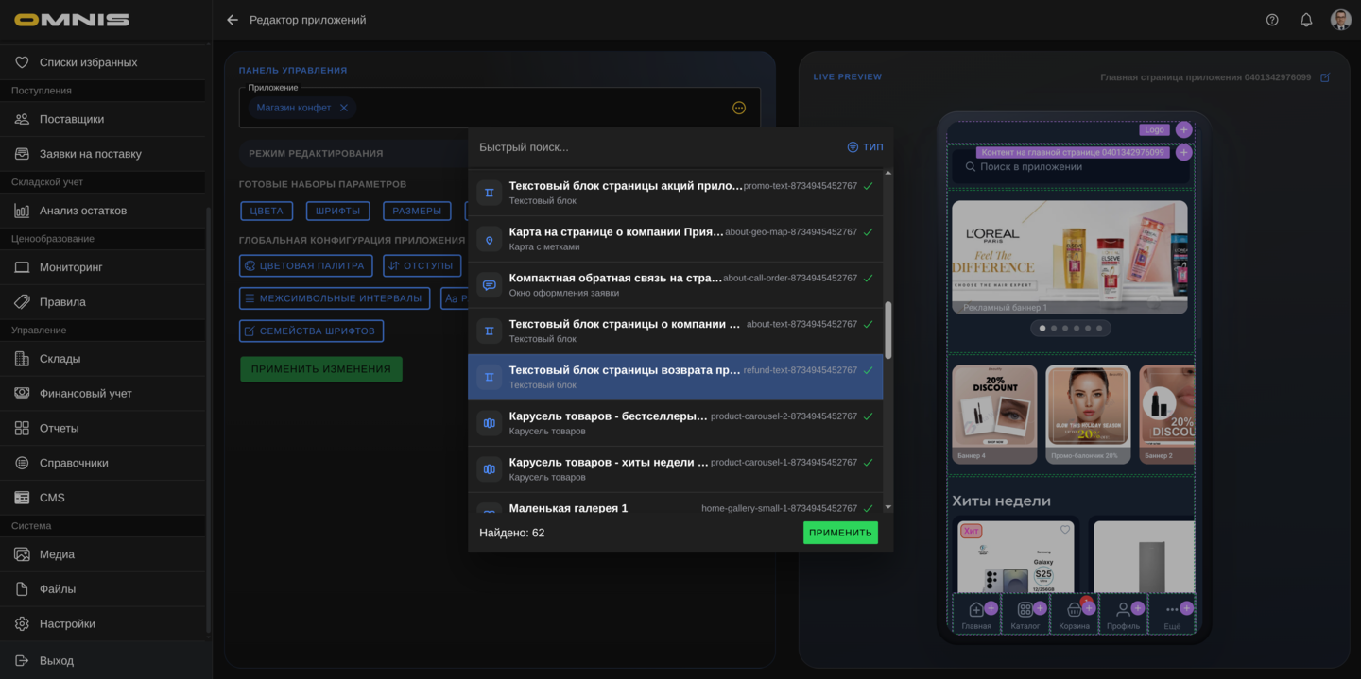Open Поставщики in the sidebar
Screen dimensions: 1361x679
pyautogui.click(x=72, y=119)
